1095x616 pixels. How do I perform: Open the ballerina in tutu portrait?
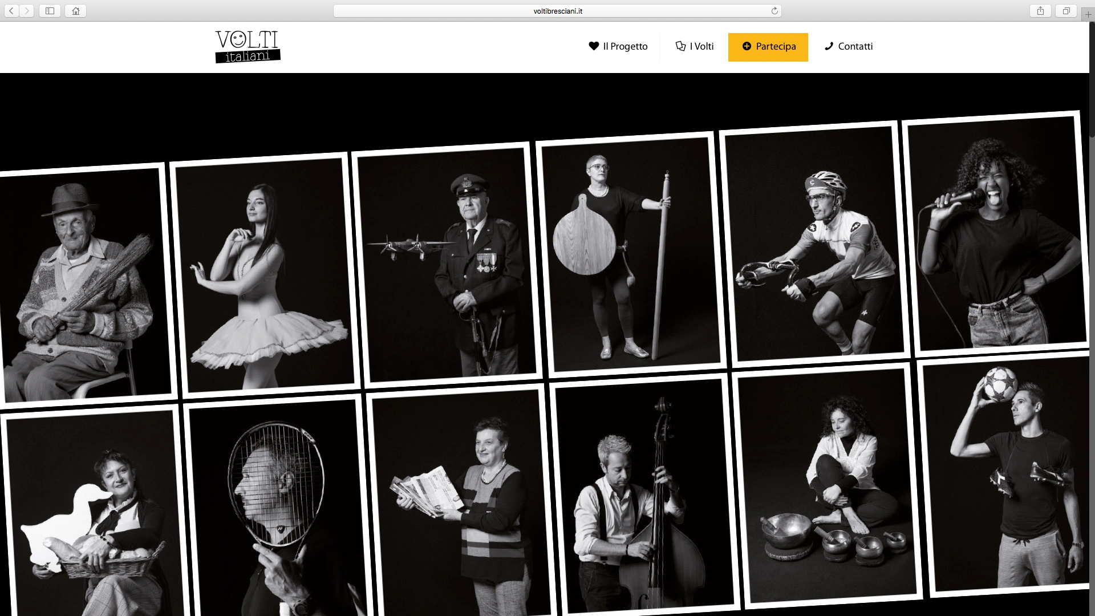[265, 275]
